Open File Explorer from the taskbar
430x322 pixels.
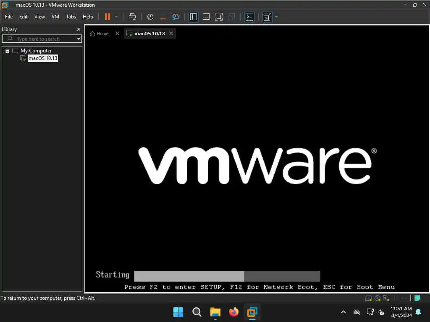[215, 312]
